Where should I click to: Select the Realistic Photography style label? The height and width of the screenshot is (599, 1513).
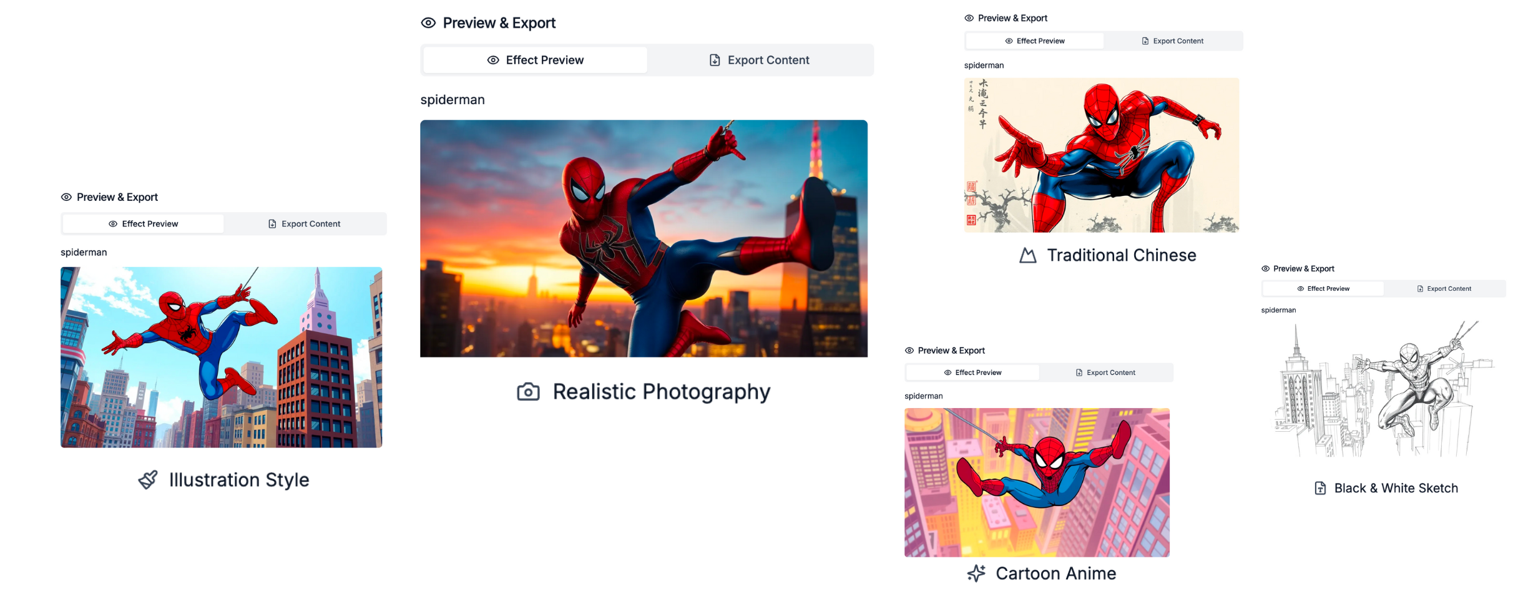[x=662, y=392]
